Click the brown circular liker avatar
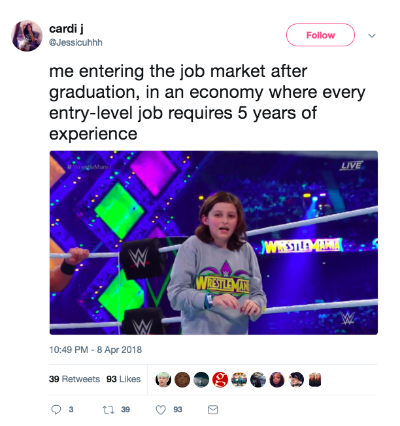Image resolution: width=400 pixels, height=426 pixels. pos(182,379)
